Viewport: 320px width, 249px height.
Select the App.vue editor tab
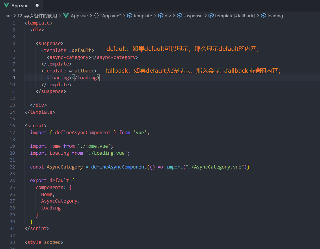[20, 5]
